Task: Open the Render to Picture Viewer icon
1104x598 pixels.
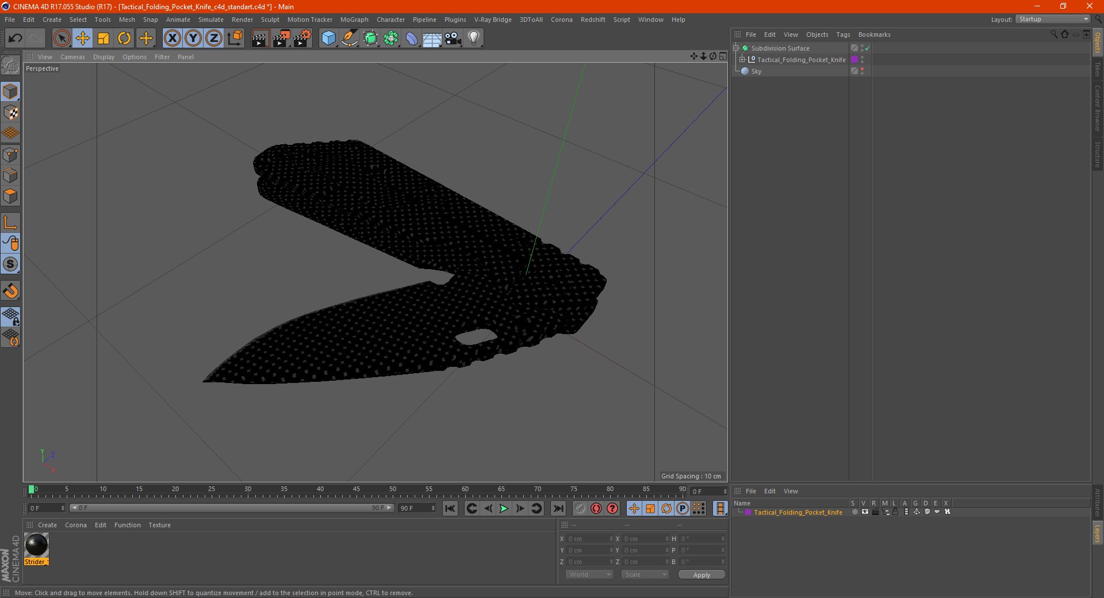Action: pyautogui.click(x=281, y=39)
